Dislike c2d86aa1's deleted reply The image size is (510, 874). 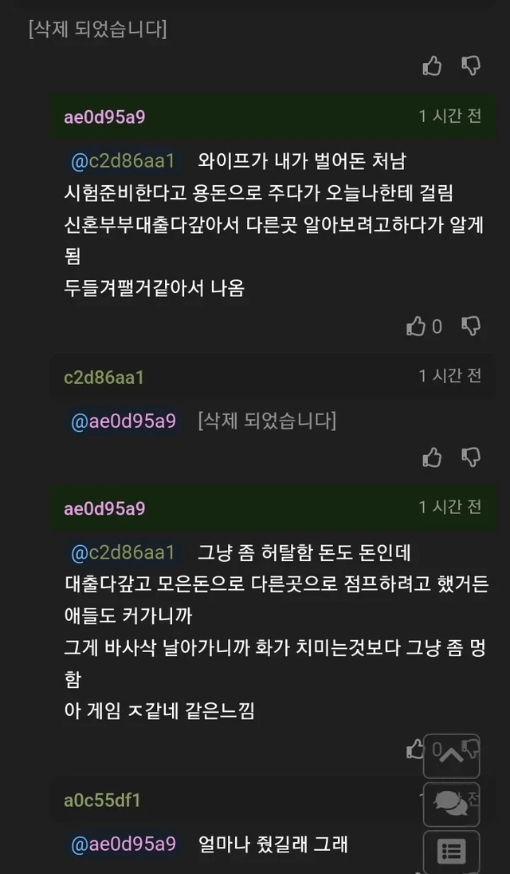pyautogui.click(x=472, y=457)
